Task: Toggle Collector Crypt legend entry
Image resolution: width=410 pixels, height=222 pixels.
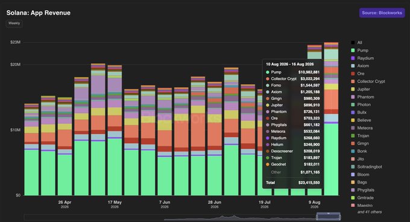Action: pyautogui.click(x=368, y=81)
